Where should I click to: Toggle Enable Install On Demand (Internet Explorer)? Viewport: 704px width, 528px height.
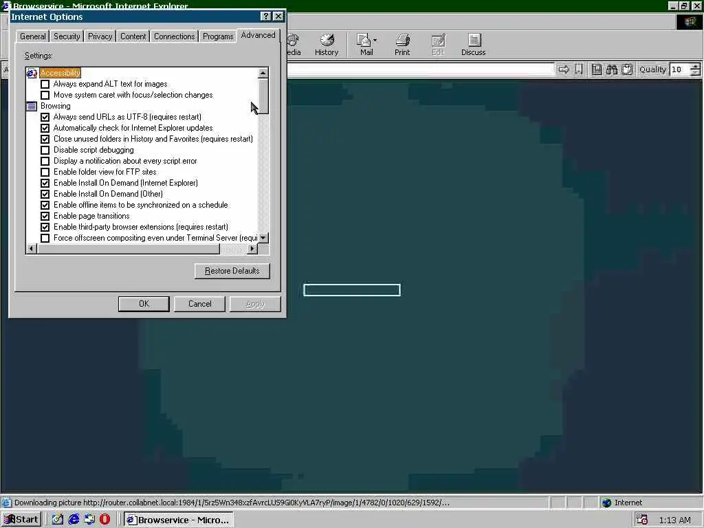pos(45,183)
